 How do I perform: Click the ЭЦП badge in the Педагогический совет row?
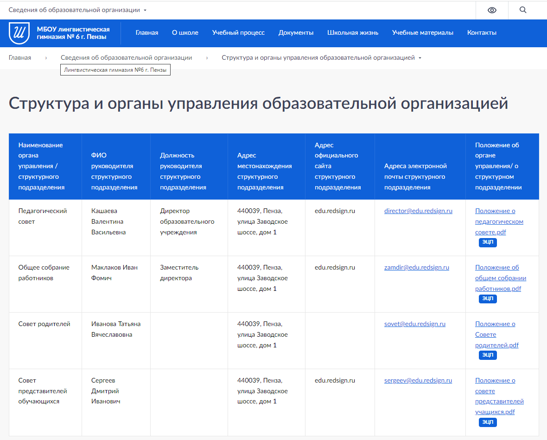click(x=487, y=242)
